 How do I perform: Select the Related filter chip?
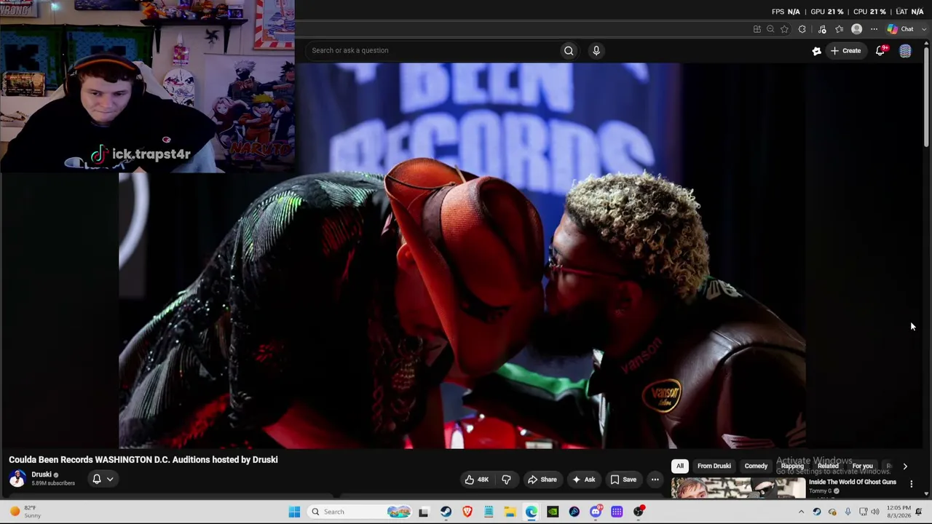click(x=828, y=466)
